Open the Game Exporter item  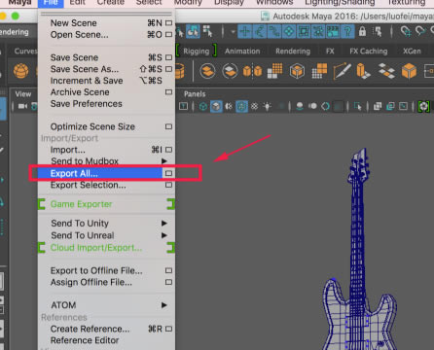81,204
